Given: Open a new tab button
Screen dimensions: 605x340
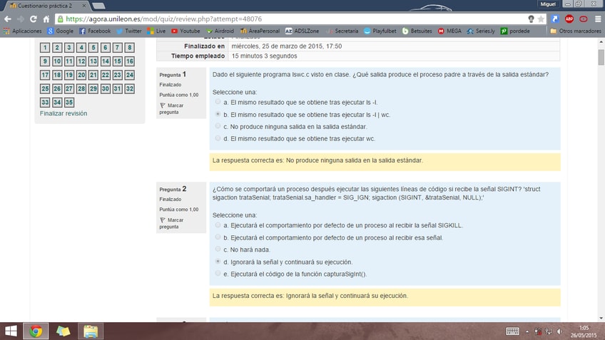Looking at the screenshot, I should 98,6.
